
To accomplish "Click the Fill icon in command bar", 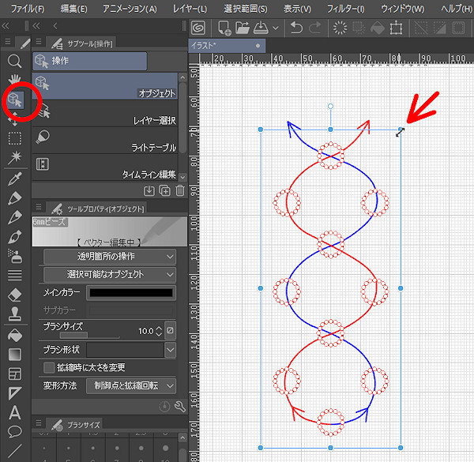I will point(378,28).
